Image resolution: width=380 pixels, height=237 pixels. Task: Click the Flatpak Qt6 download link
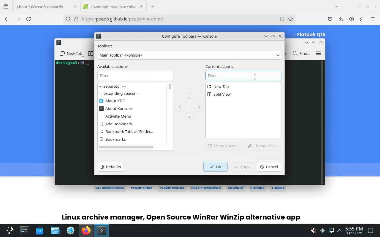(x=309, y=34)
